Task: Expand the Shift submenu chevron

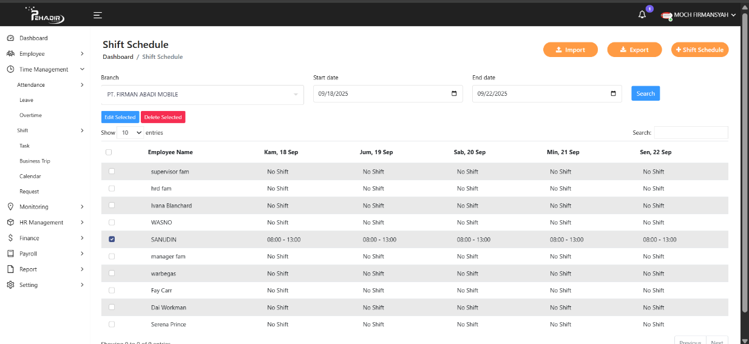Action: pyautogui.click(x=82, y=130)
